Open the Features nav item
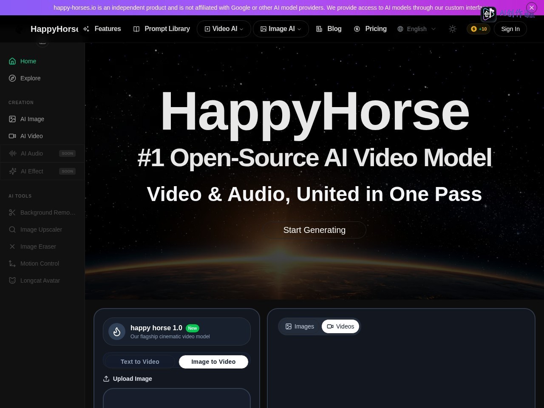 102,29
